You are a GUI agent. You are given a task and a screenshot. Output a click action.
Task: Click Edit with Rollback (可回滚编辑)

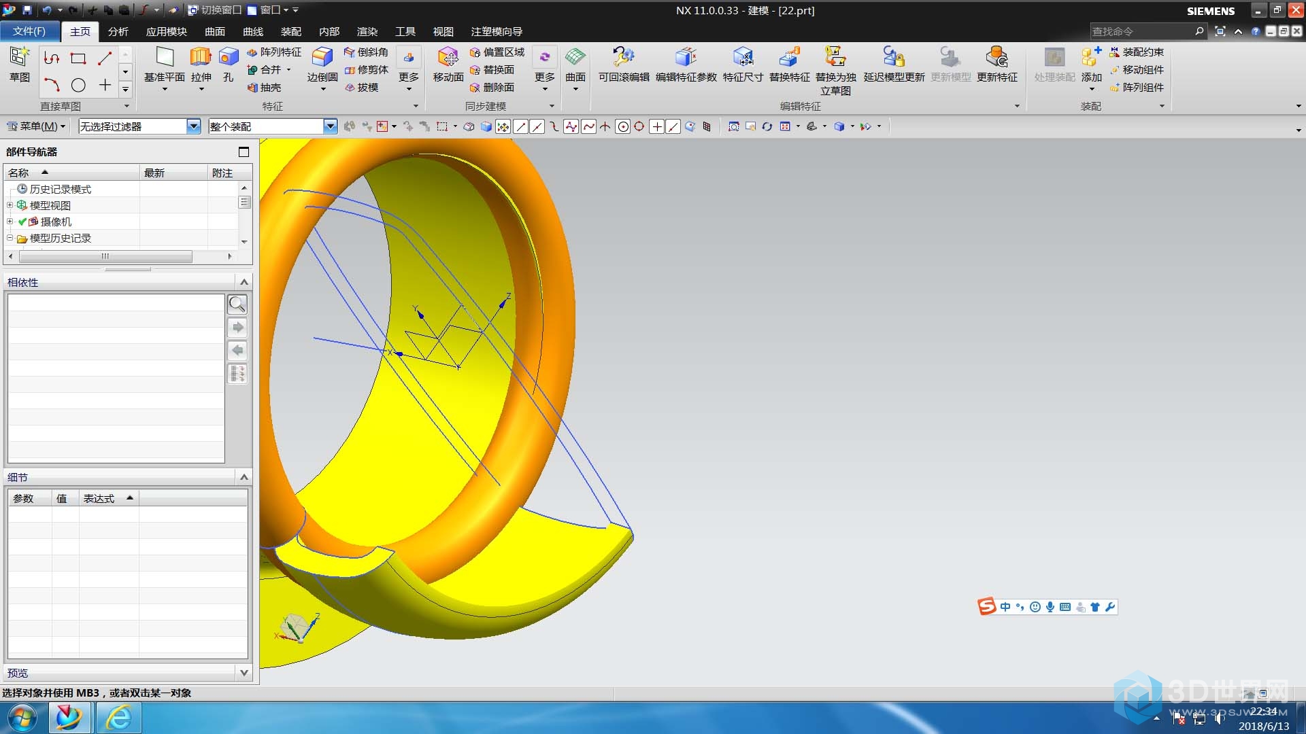click(624, 65)
